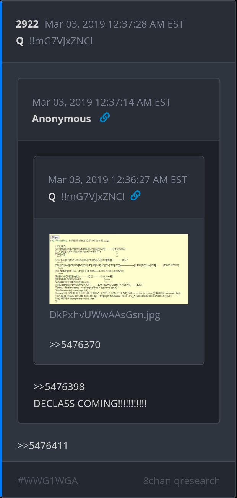Follow the >>5476370 post reference
237x498 pixels.
(x=75, y=345)
